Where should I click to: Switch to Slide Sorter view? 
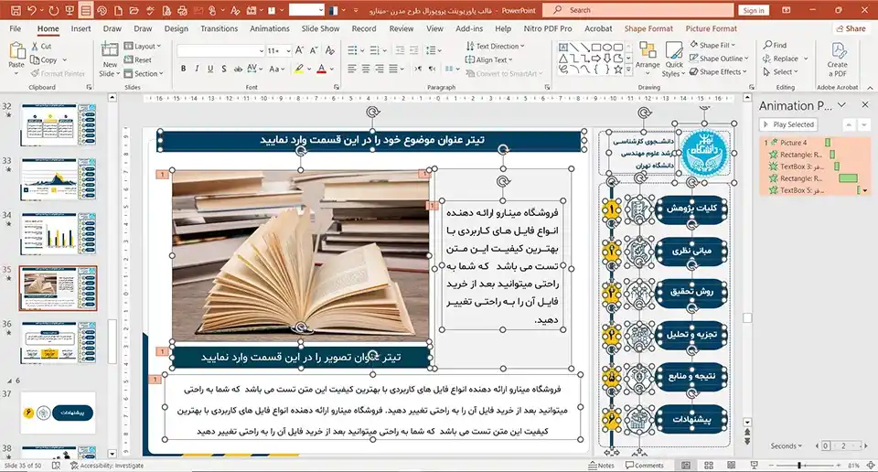pyautogui.click(x=708, y=466)
